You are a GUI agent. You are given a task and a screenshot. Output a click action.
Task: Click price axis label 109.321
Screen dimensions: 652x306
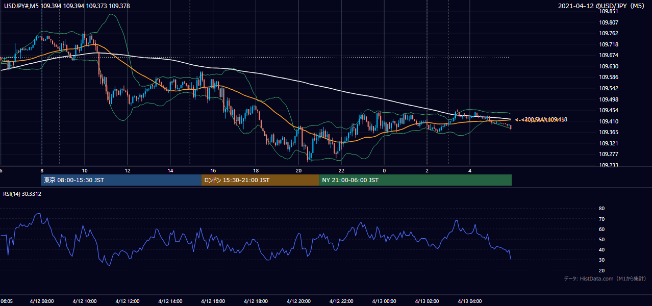point(609,143)
